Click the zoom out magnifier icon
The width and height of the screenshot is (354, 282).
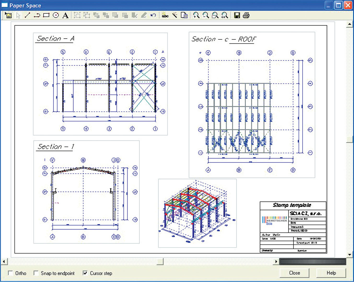click(x=206, y=15)
